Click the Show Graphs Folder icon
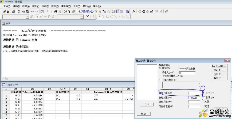This screenshot has height=119, width=232. pos(88,11)
